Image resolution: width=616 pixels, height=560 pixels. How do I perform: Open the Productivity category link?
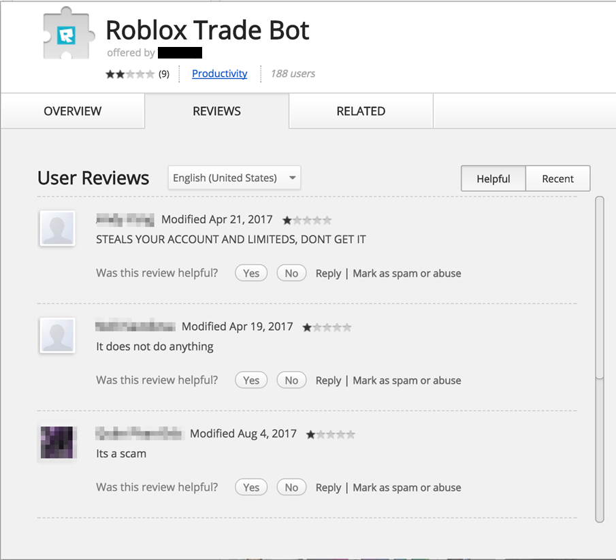[x=220, y=73]
